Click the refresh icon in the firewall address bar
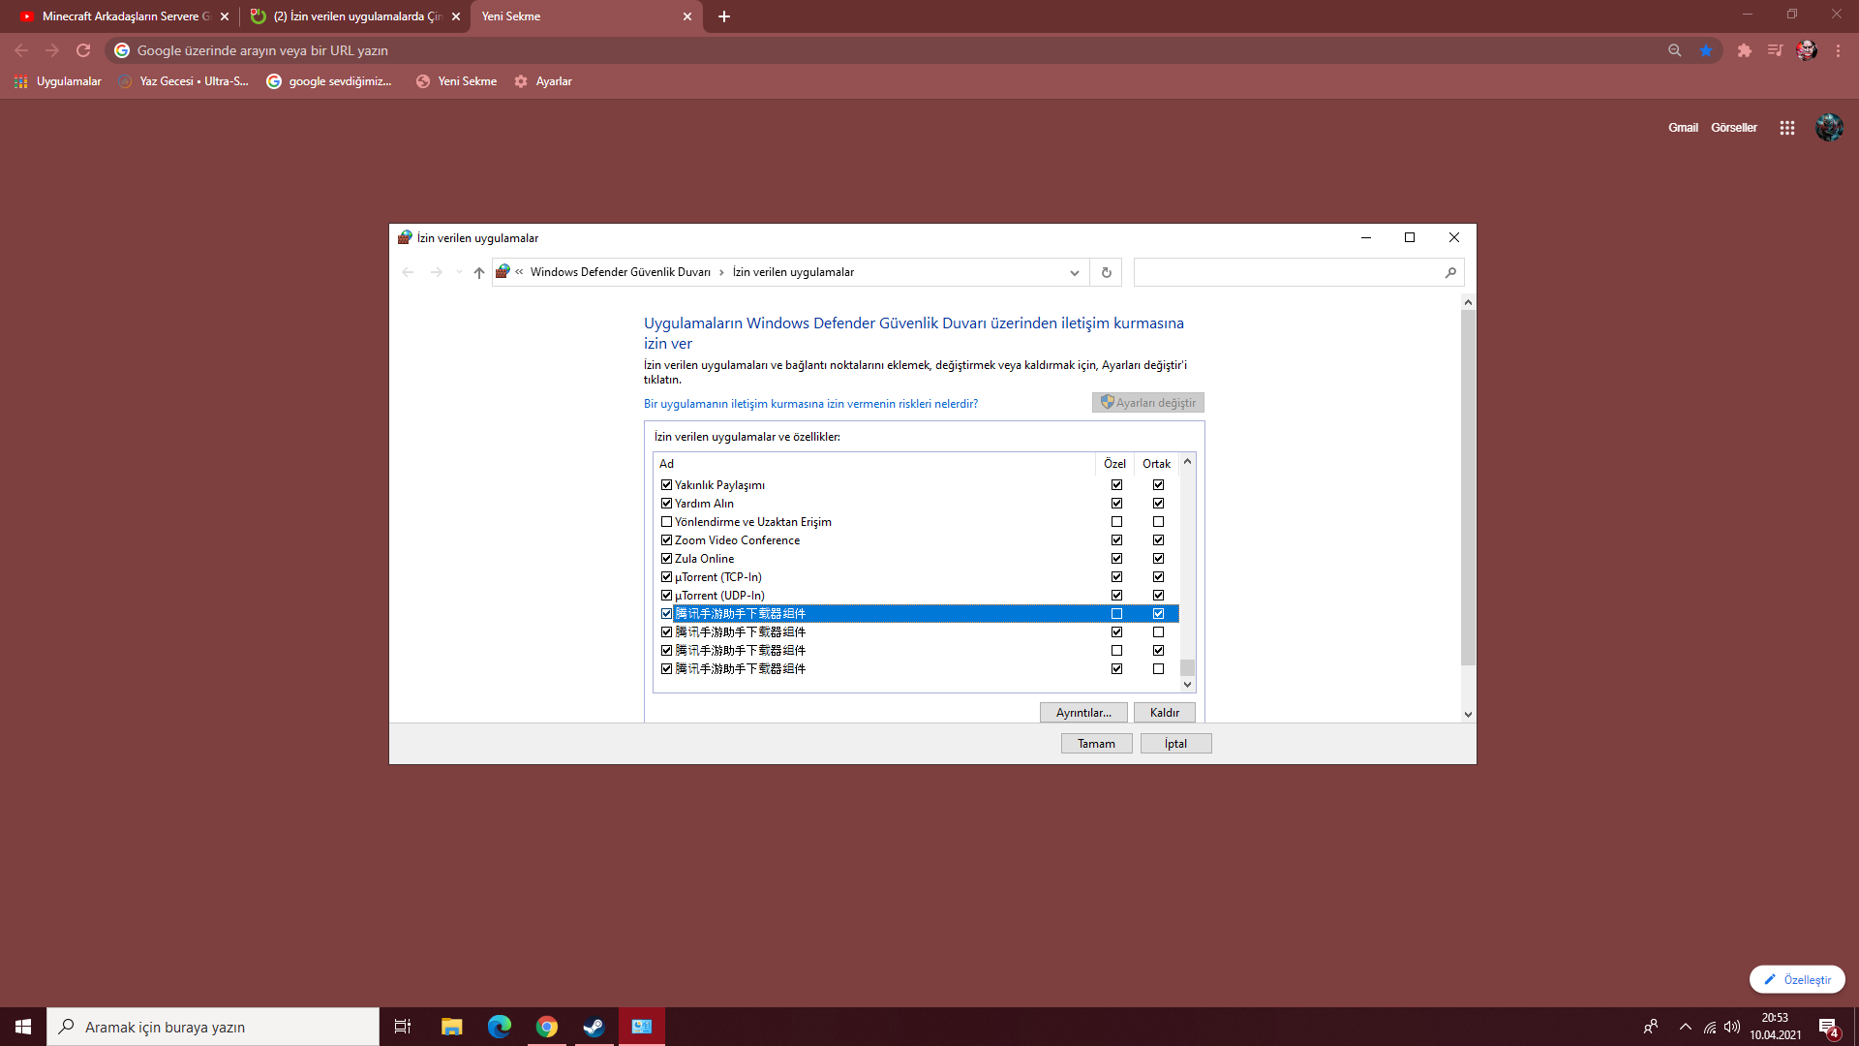This screenshot has width=1859, height=1046. click(1106, 272)
